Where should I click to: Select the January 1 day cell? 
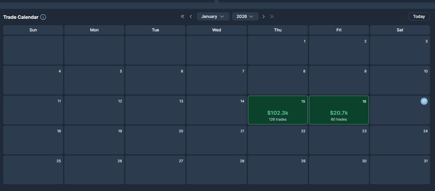[278, 50]
